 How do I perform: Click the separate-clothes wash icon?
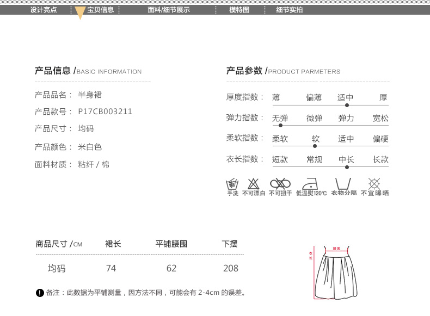coord(343,183)
